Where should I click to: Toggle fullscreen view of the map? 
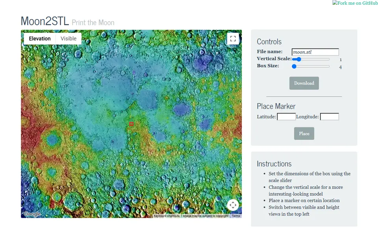click(x=233, y=39)
